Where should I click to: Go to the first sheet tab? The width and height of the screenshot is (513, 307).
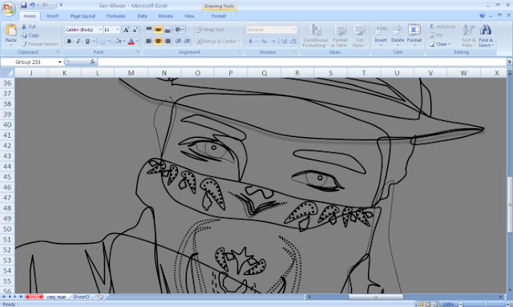[3, 297]
